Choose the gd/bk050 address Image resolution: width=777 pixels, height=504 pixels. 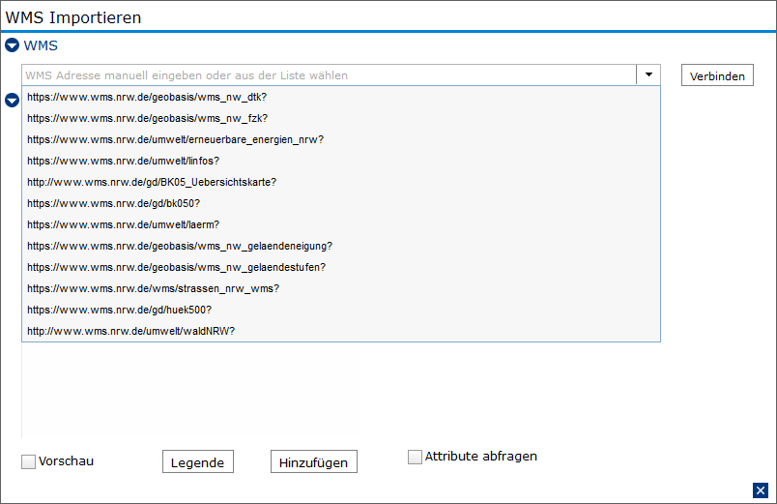pyautogui.click(x=341, y=204)
